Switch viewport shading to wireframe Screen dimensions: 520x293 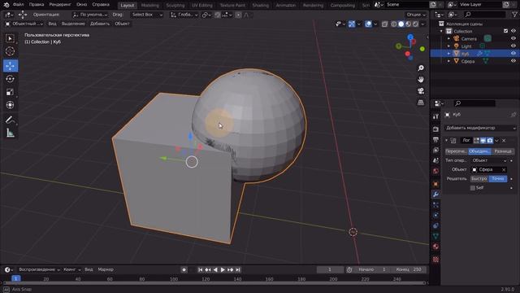pos(393,24)
